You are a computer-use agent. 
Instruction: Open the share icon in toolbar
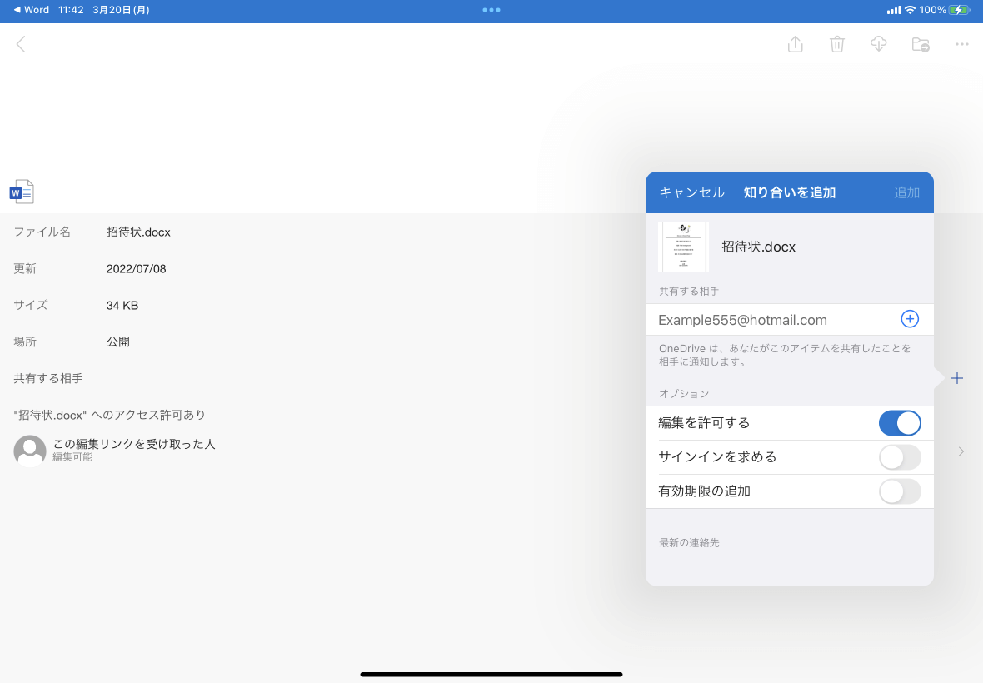(x=795, y=44)
